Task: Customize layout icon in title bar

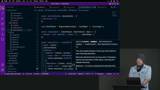Action: coord(118,4)
